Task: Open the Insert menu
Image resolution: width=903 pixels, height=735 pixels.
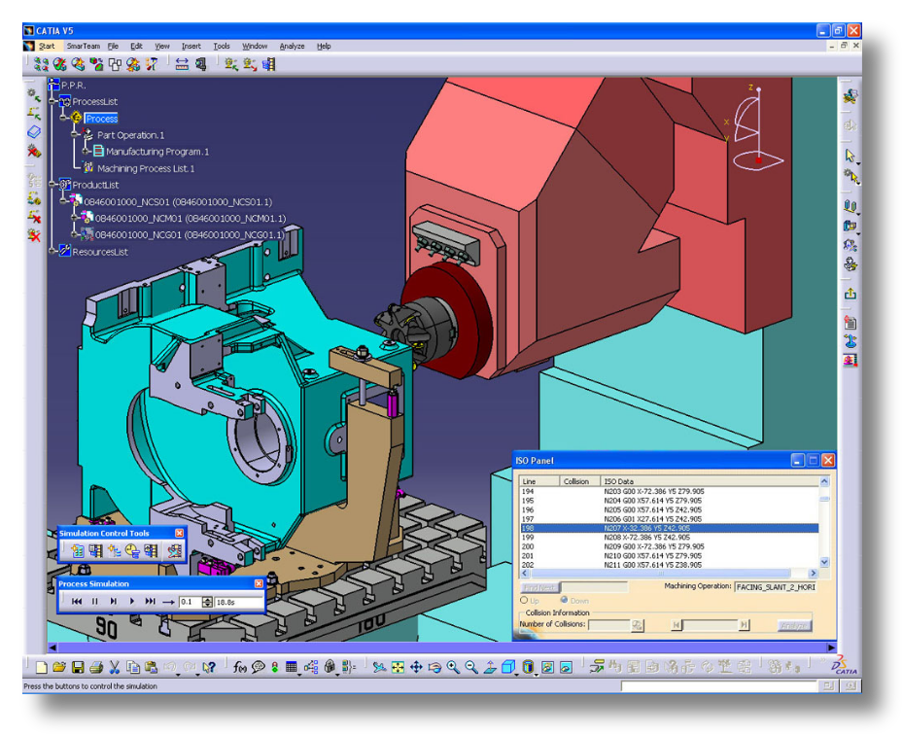Action: coord(191,46)
